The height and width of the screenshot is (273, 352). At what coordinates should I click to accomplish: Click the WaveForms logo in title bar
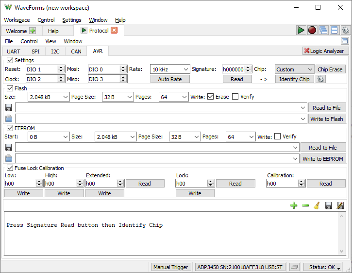(x=8, y=7)
